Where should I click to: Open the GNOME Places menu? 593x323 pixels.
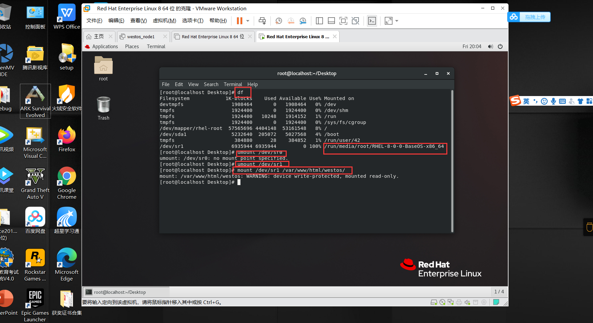coord(132,47)
